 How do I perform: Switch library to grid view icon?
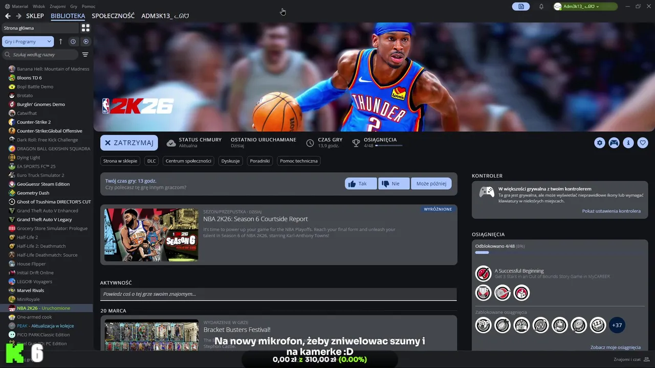point(85,28)
